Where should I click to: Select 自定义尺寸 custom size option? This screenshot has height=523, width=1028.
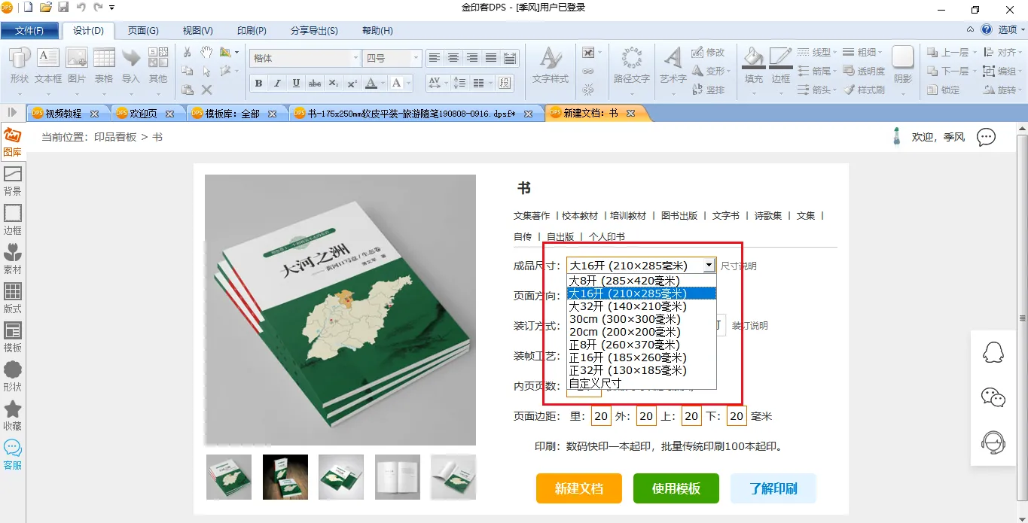coord(641,383)
